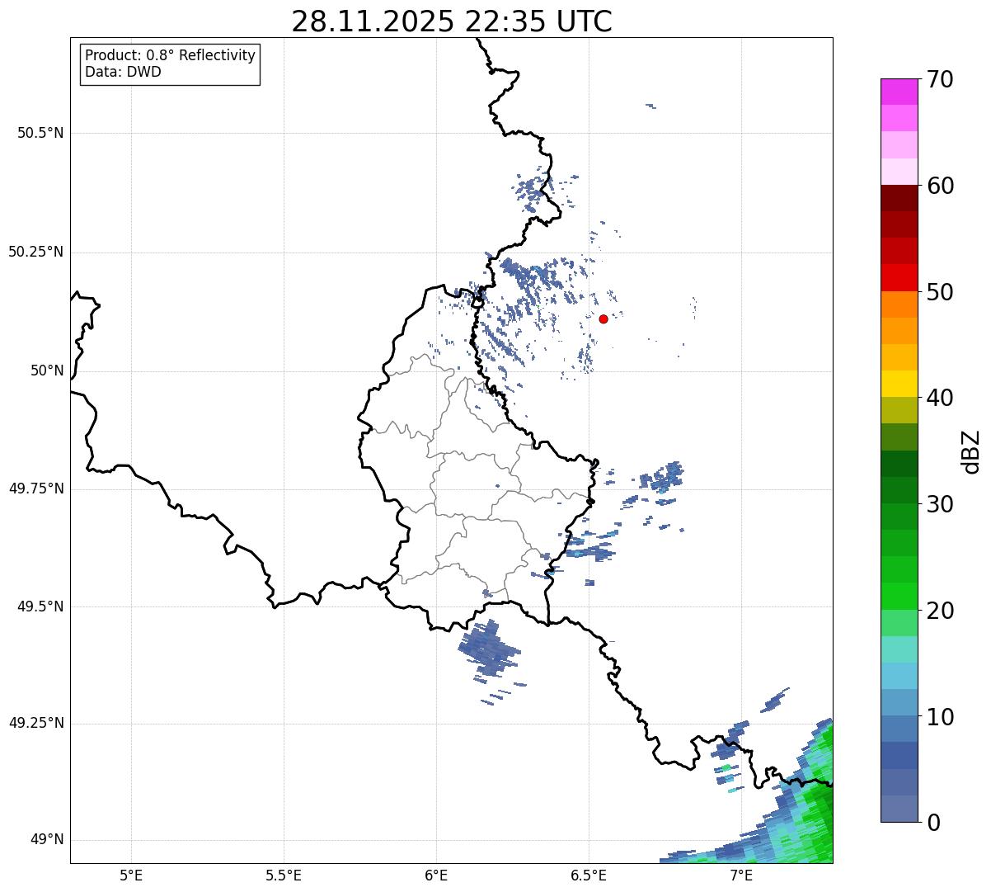Click the 'Product: 0.8° Reflectivity' label
Image resolution: width=991 pixels, height=892 pixels.
click(171, 55)
